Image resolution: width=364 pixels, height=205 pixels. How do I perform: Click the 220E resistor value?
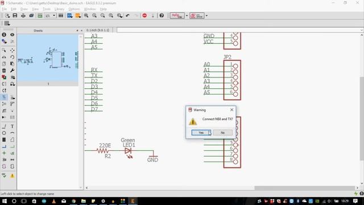pyautogui.click(x=105, y=146)
